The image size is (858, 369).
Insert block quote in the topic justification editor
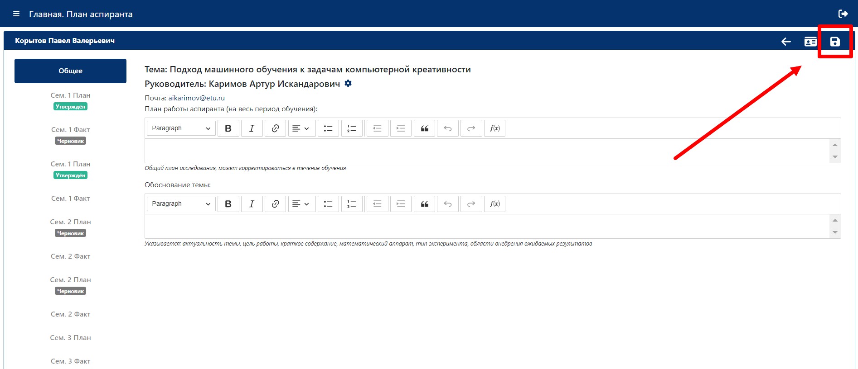(x=424, y=204)
